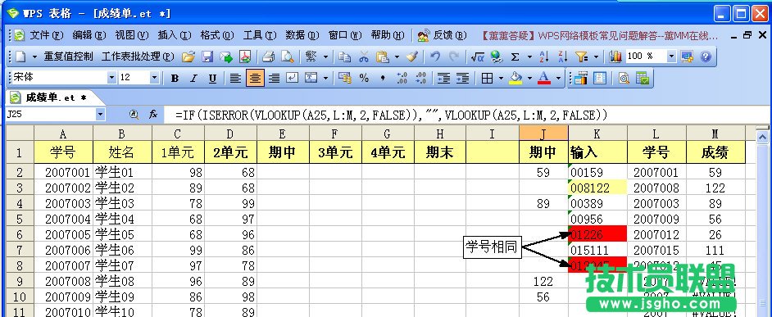Screen dimensions: 772x317
Task: Expand the 繁 conversion dropdown arrow
Action: 325,57
